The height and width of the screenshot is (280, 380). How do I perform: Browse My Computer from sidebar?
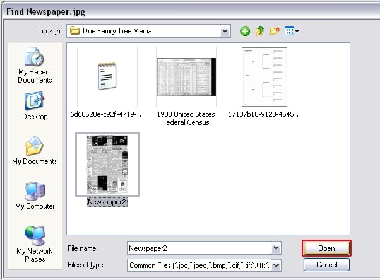tap(35, 195)
